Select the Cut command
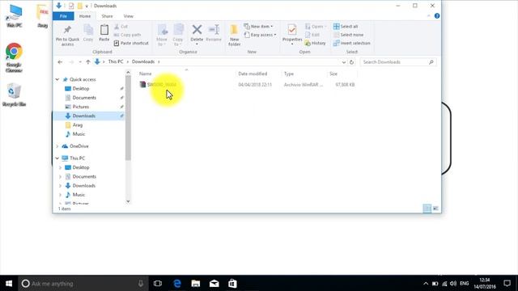Image resolution: width=518 pixels, height=291 pixels. [121, 27]
